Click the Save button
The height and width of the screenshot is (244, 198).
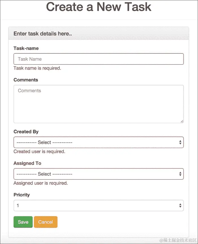pos(23,222)
